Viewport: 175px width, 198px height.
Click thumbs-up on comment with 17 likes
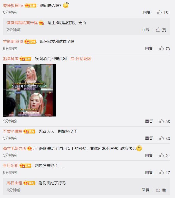(x=161, y=172)
